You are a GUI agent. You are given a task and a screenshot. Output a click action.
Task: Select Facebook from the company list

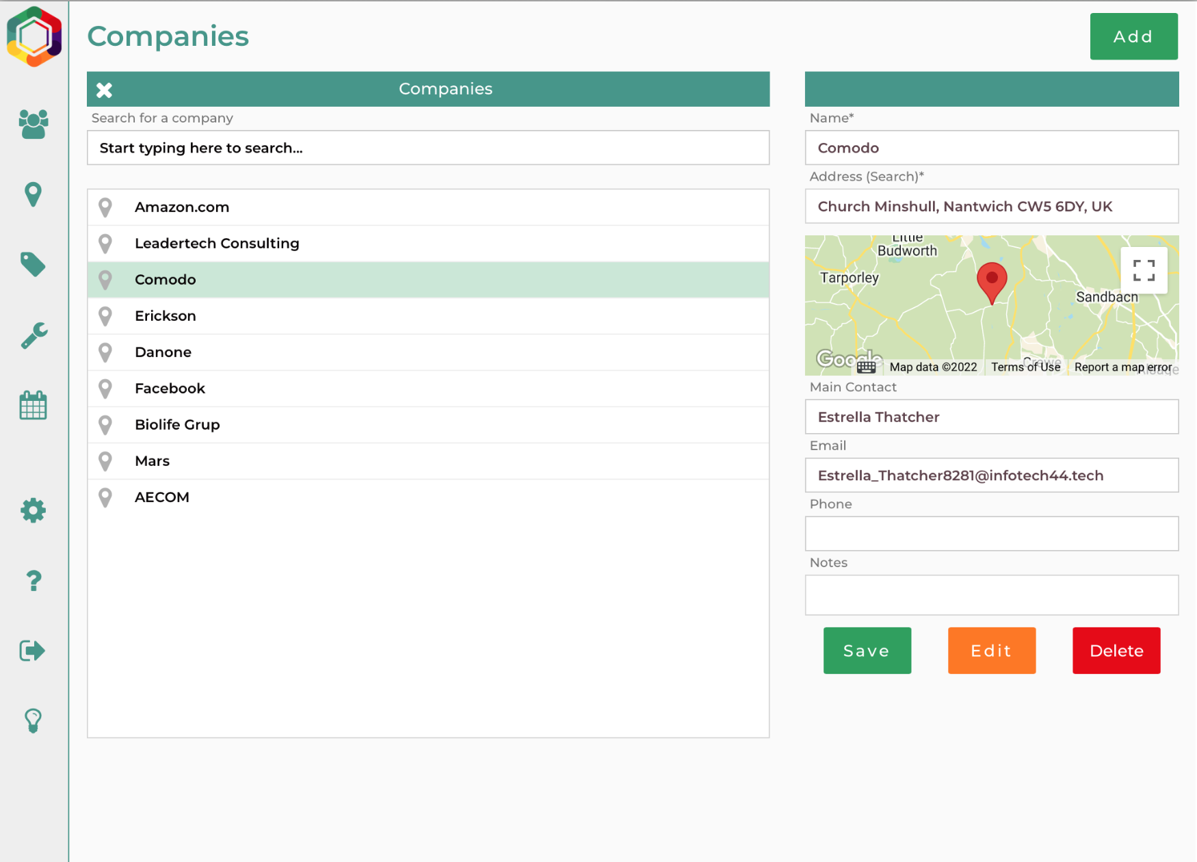coord(428,389)
